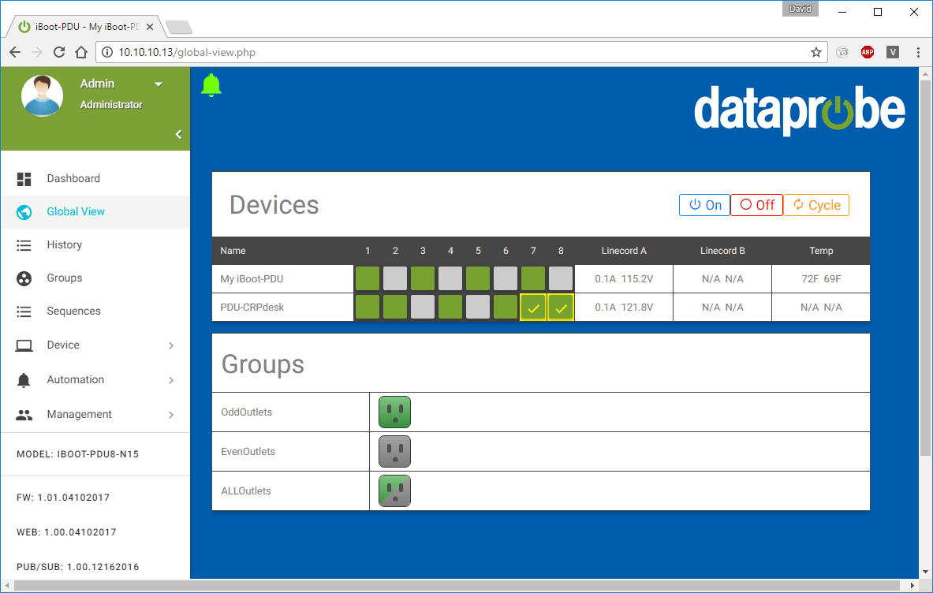Viewport: 933px width, 593px height.
Task: Open notifications via the green bell icon
Action: (x=211, y=84)
